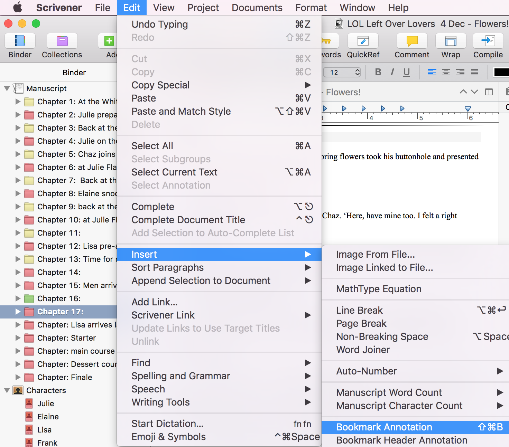Choose Bookmark Header Annotation
Viewport: 509px width, 447px height.
point(415,440)
